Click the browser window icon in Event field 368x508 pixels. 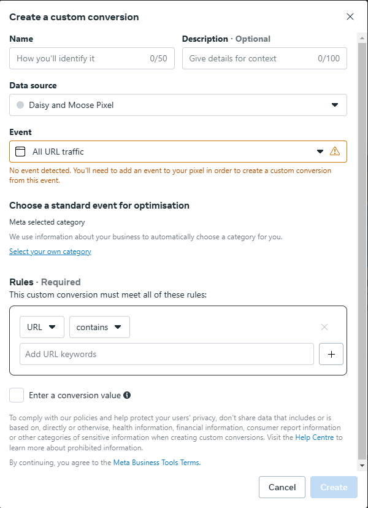(20, 152)
